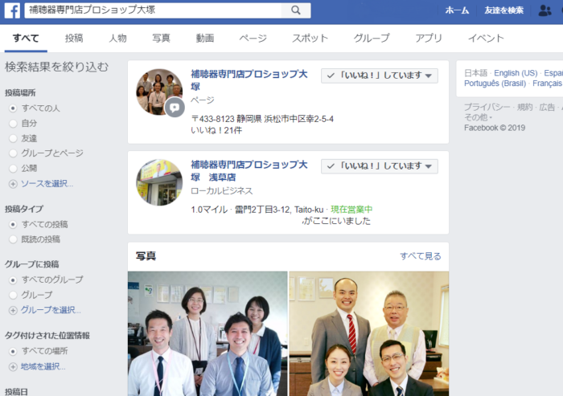Switch to the ページ tab

(253, 38)
